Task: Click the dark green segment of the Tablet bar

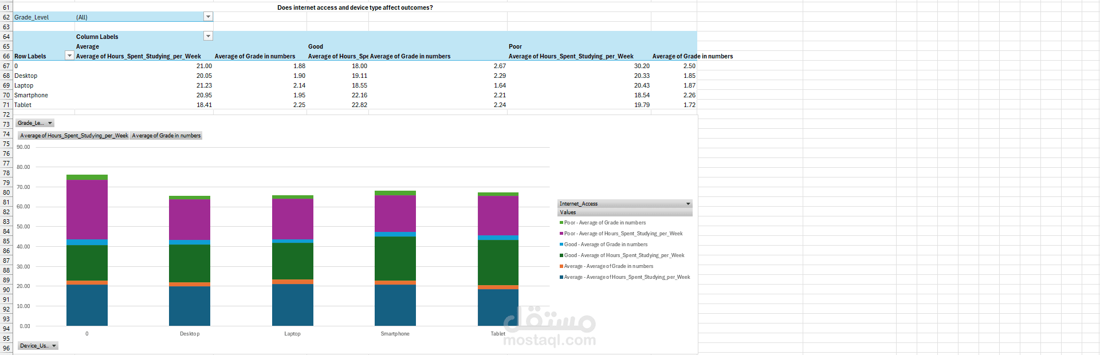Action: (x=498, y=262)
